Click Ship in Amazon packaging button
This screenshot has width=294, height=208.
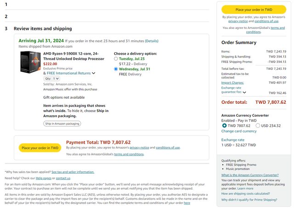62,123
